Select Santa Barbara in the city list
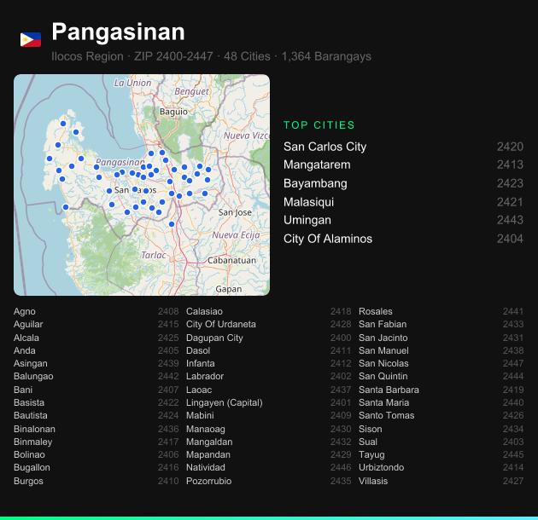Viewport: 538px width, 520px height. [442, 390]
